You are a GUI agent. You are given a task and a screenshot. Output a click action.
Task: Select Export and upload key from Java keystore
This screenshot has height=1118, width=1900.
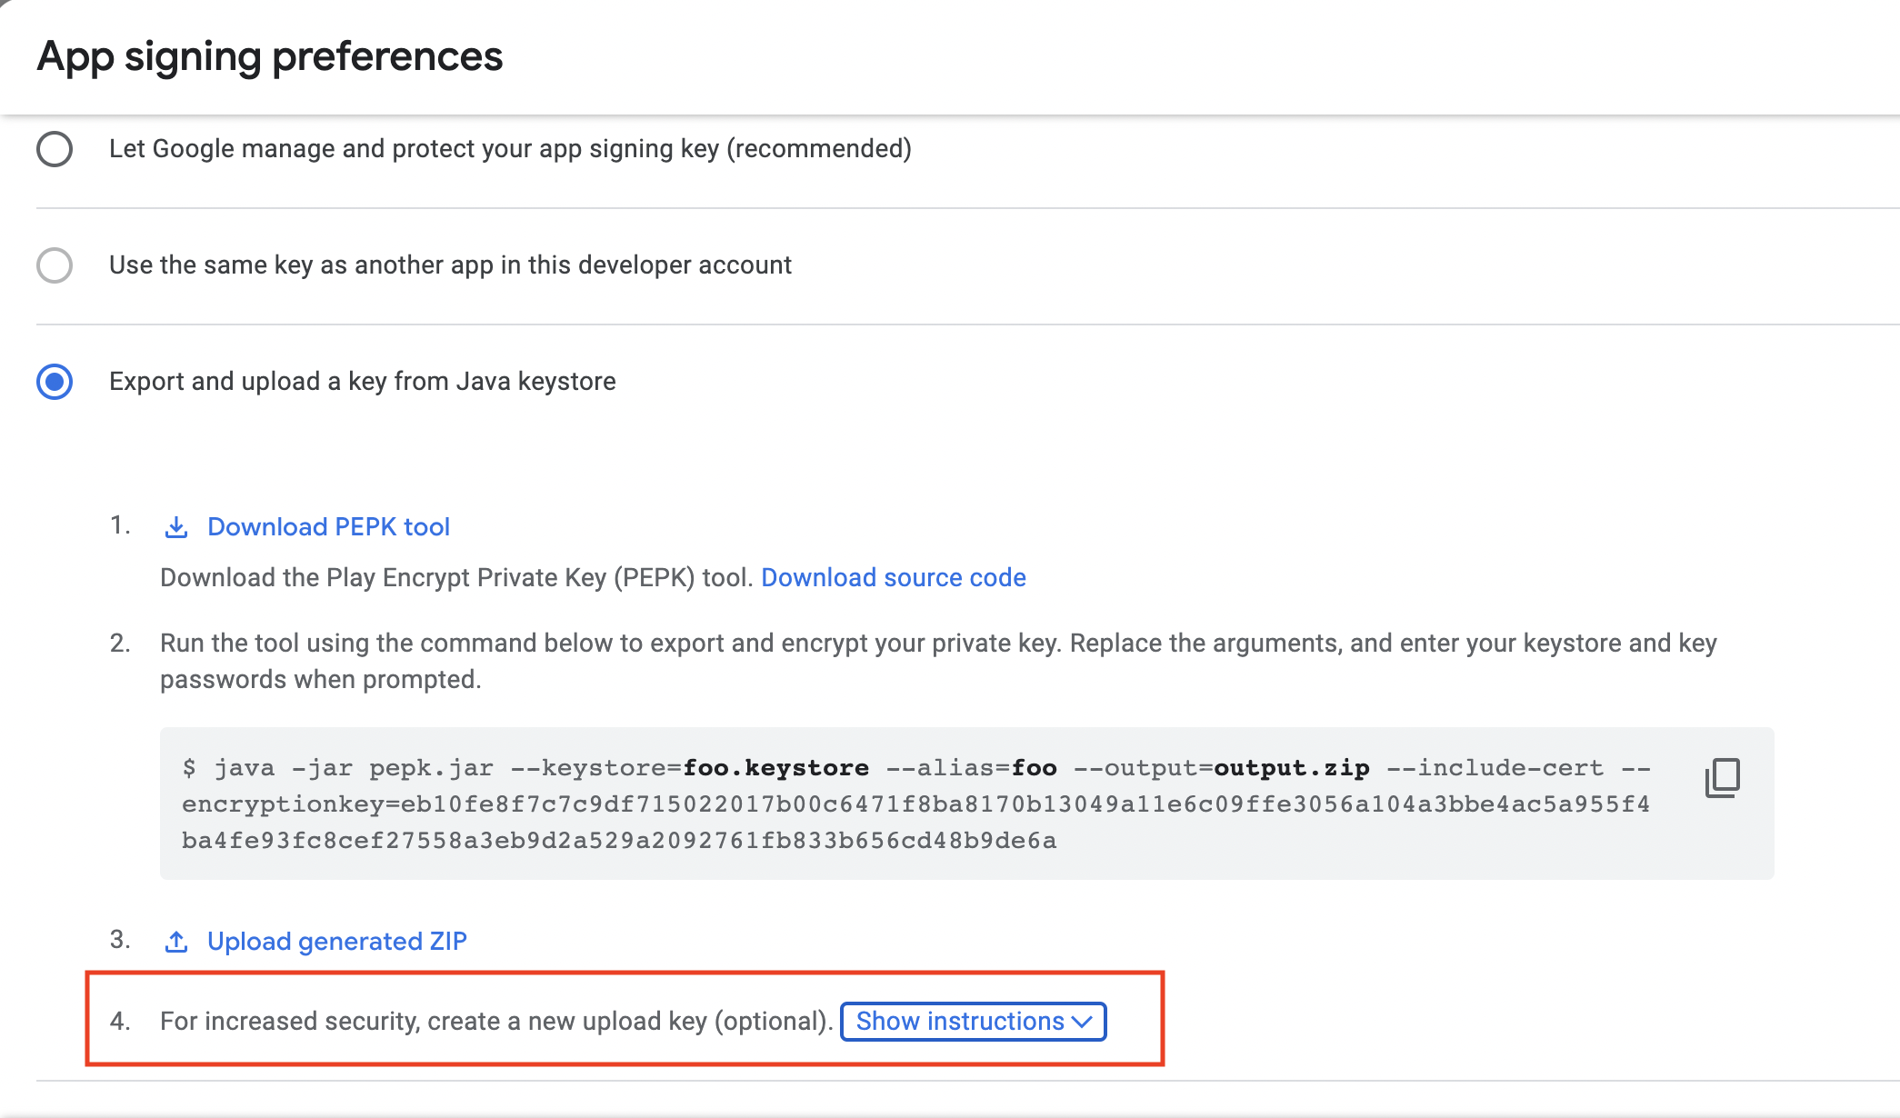coord(55,382)
